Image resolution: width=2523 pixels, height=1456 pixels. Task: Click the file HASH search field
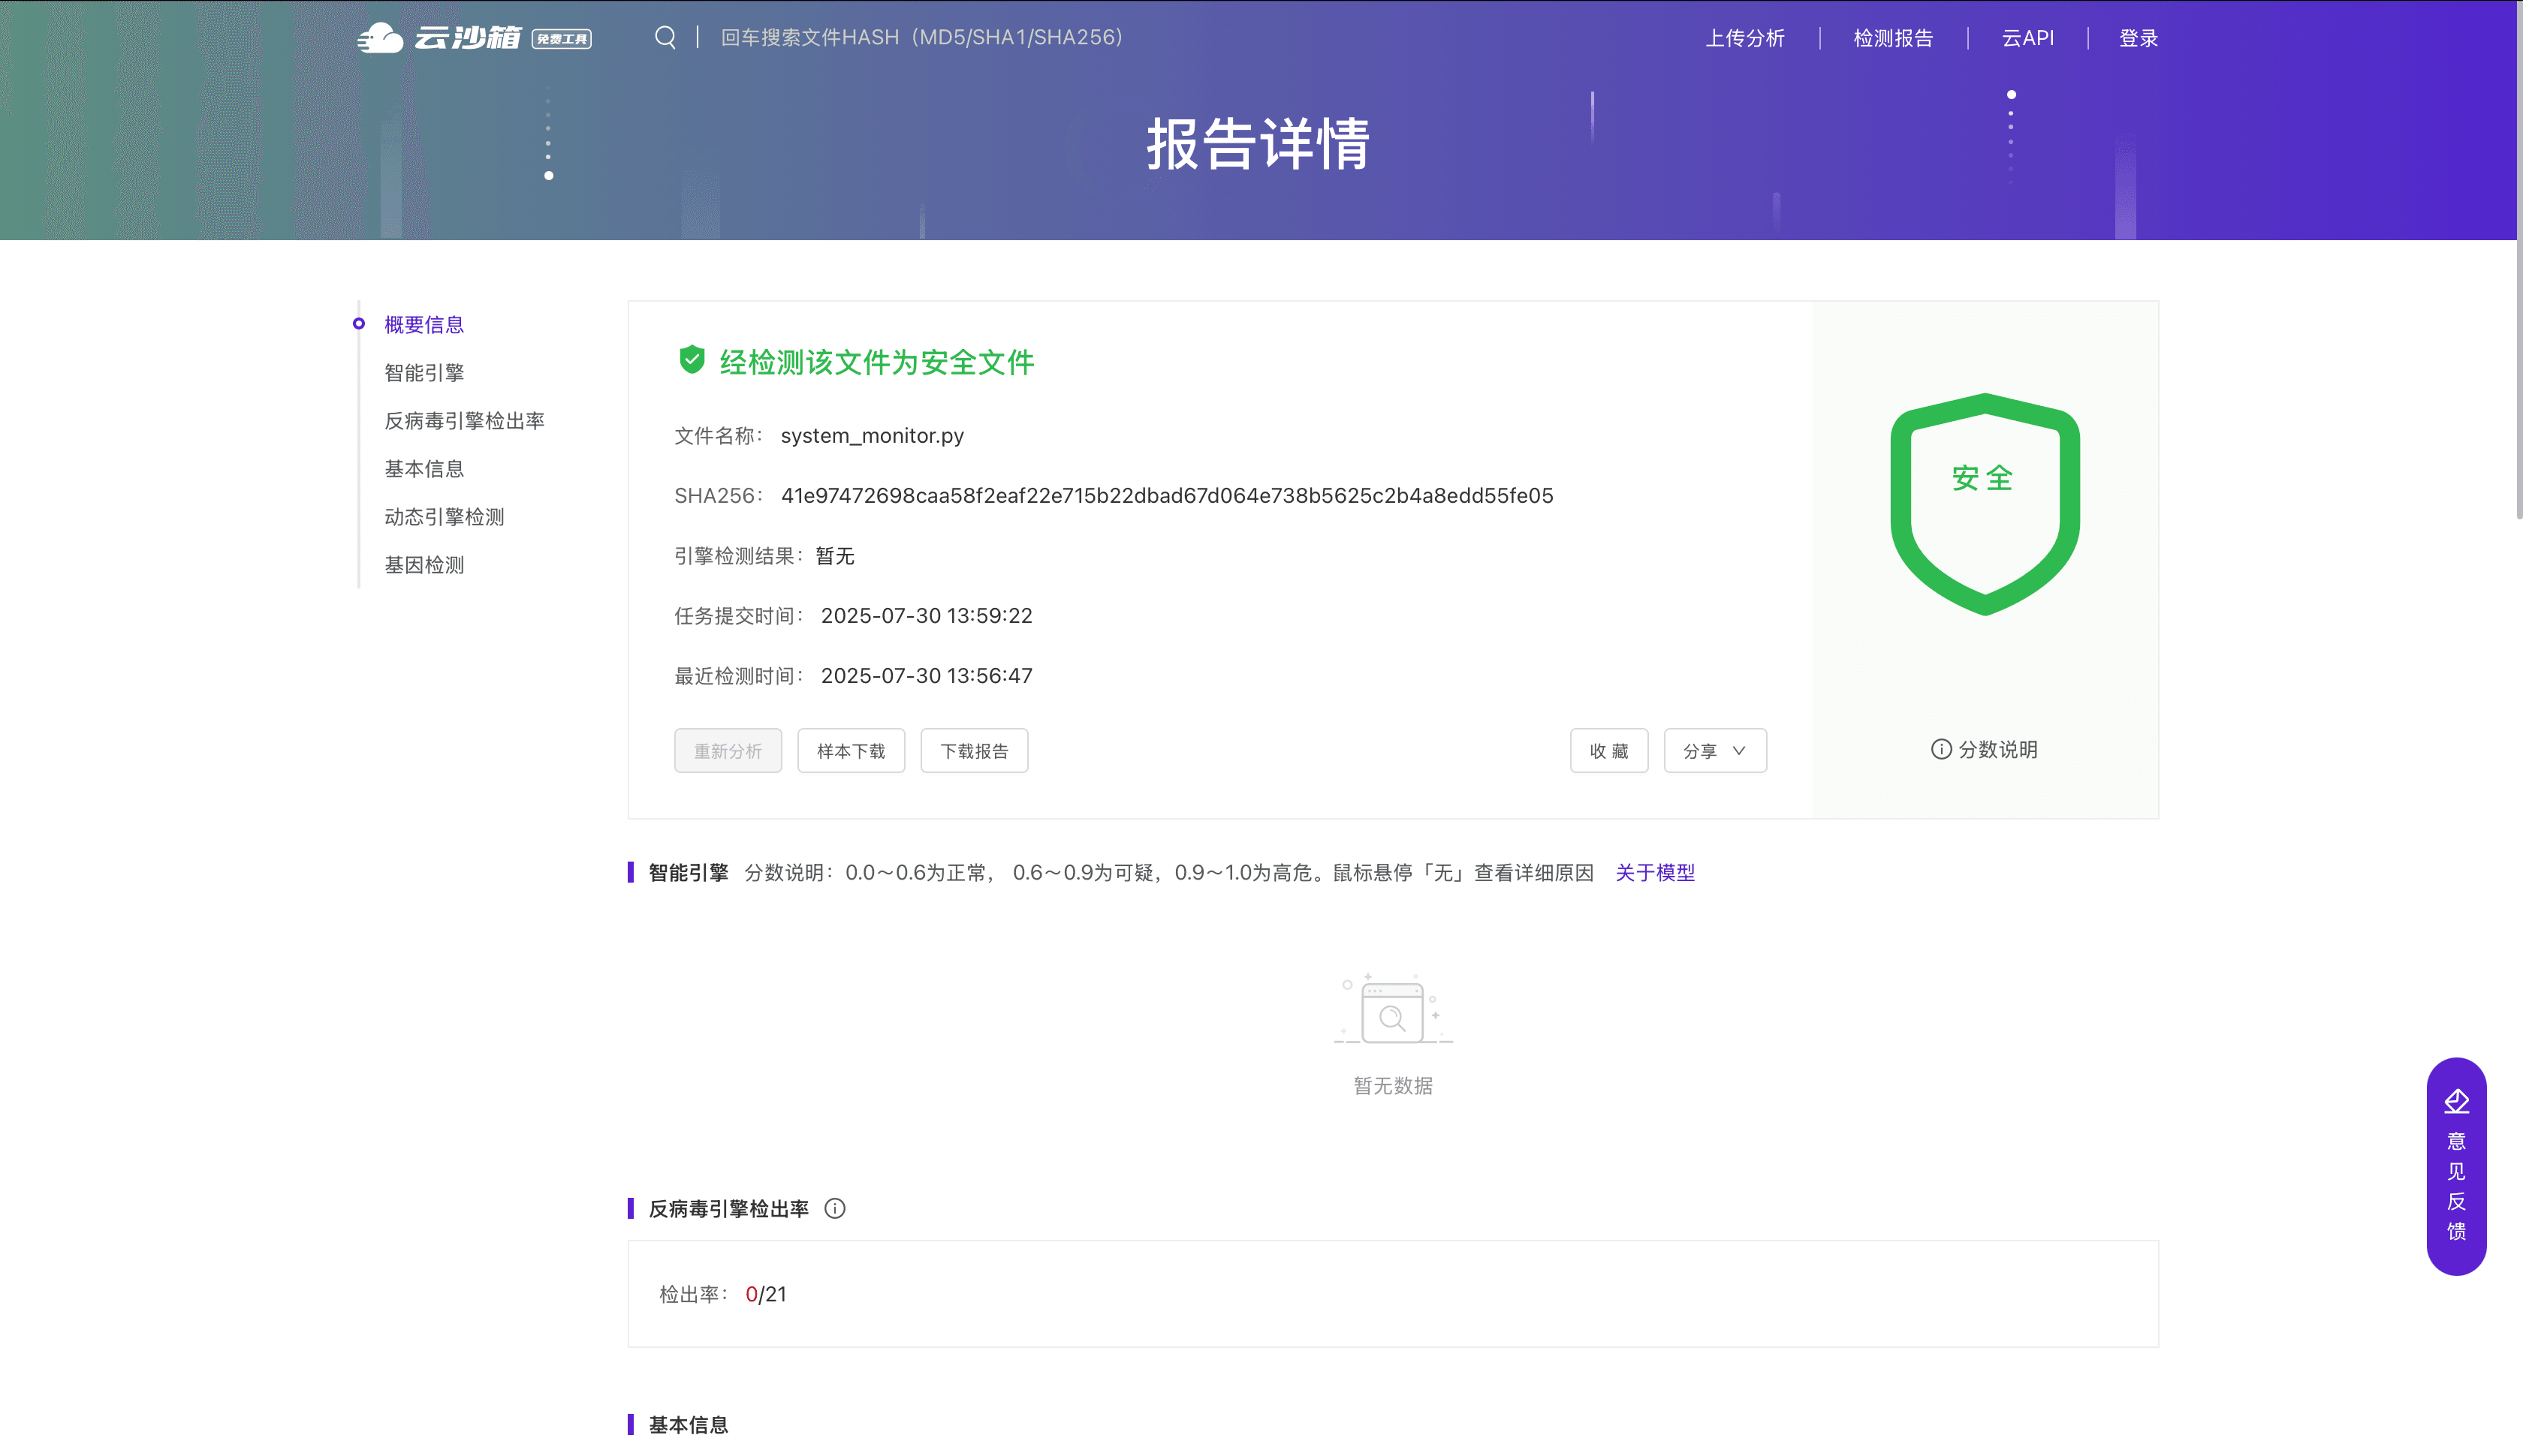921,38
